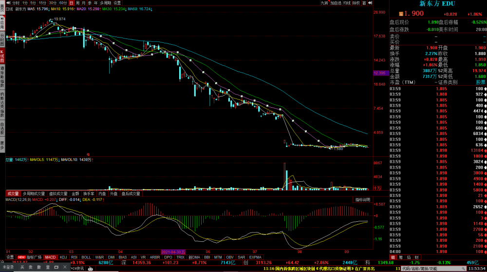
Task: Click 加自选 to add to watchlist
Action: point(336,3)
